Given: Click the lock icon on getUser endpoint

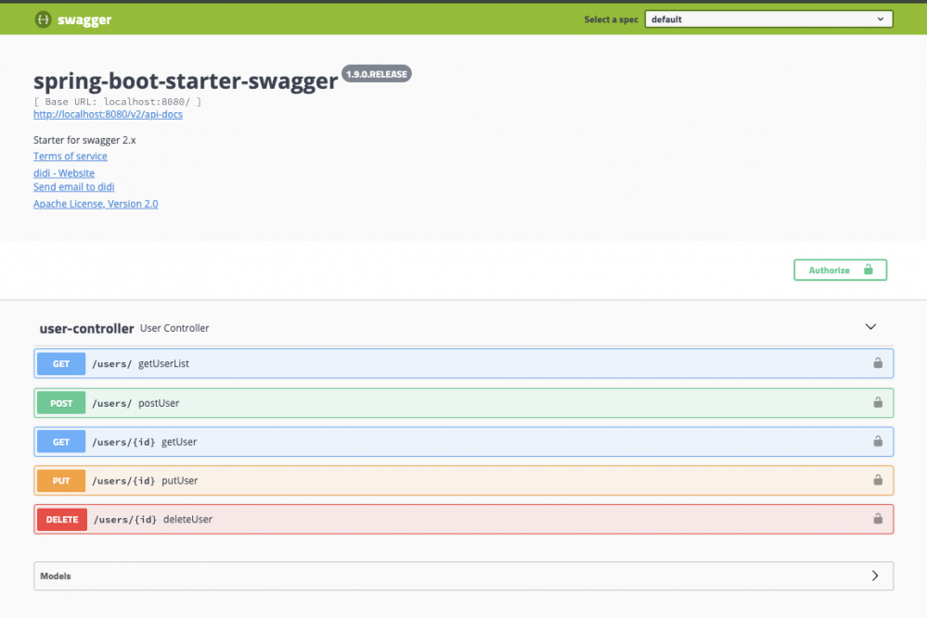Looking at the screenshot, I should pos(877,441).
